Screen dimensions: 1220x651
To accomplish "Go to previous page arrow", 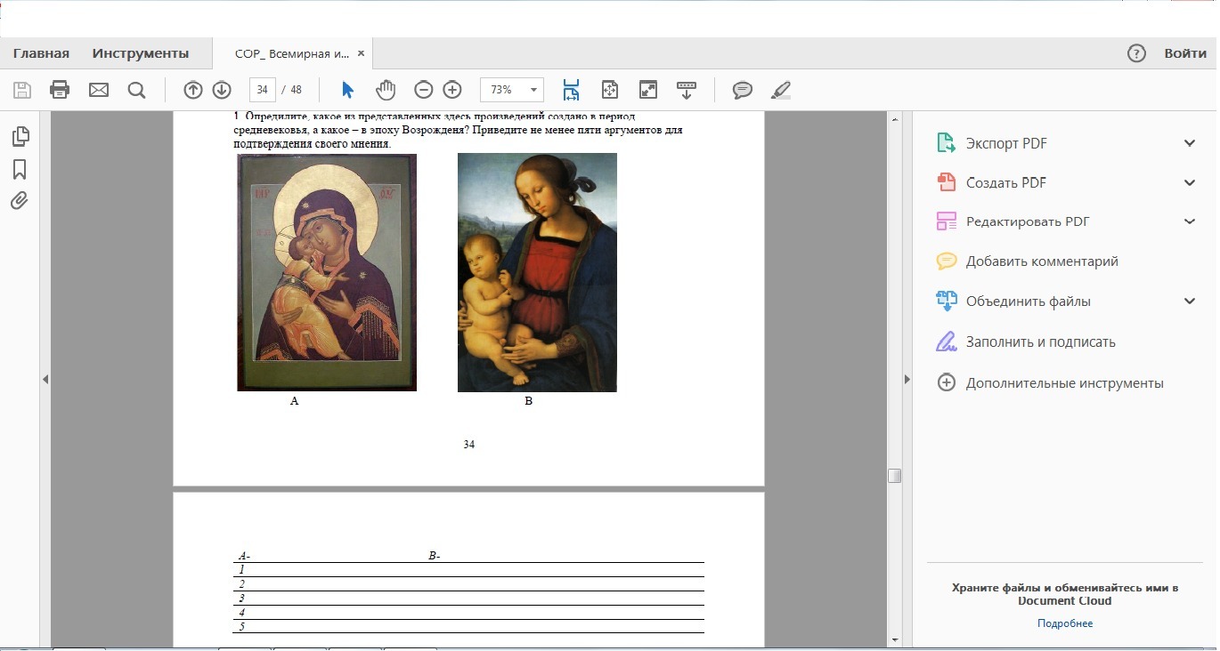I will click(193, 90).
